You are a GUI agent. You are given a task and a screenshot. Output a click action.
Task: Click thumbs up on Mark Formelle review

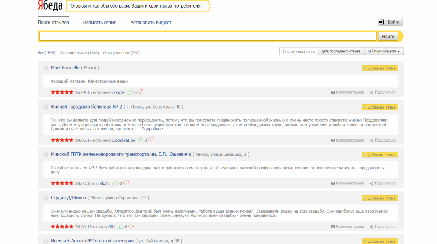130,92
